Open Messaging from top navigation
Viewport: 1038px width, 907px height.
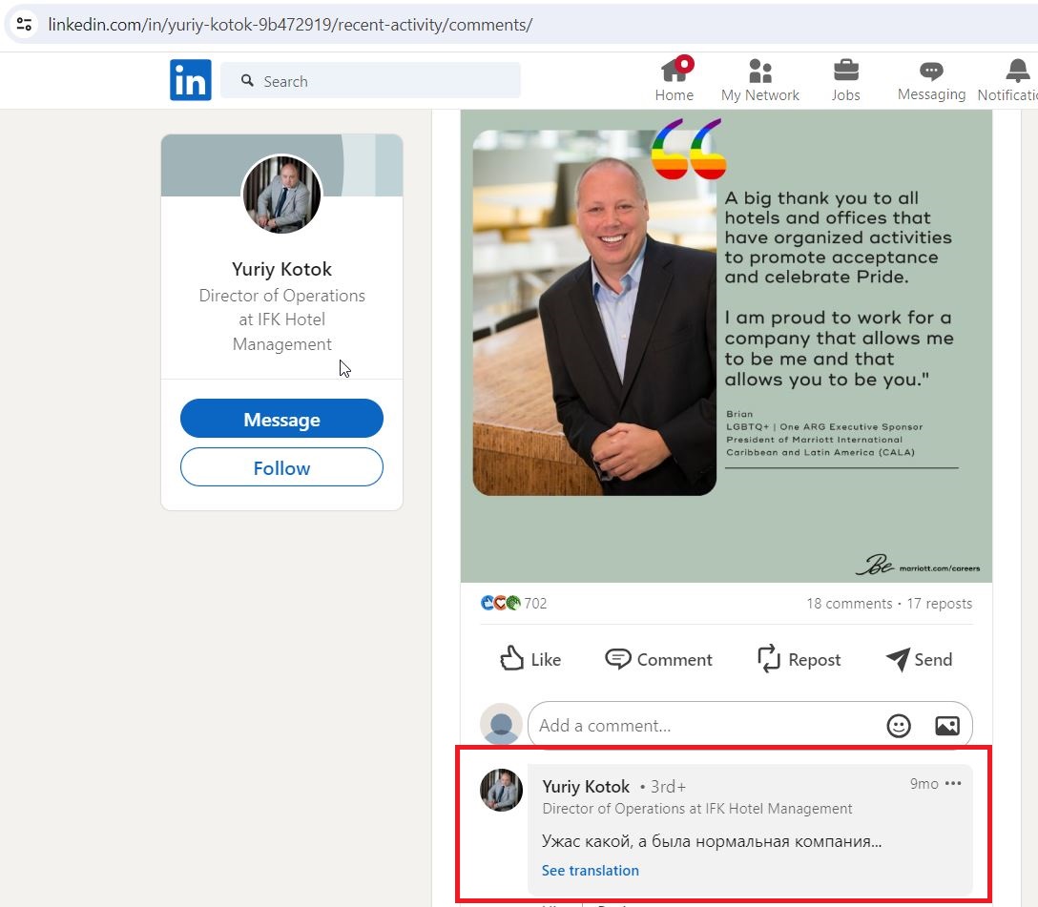[x=931, y=80]
